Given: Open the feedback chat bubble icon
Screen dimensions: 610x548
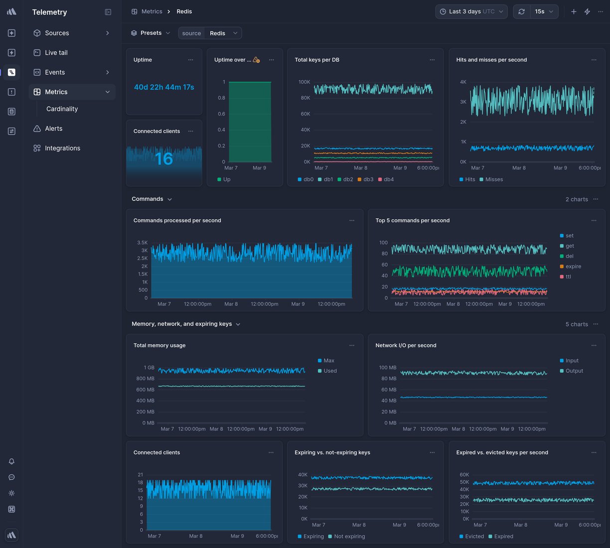Looking at the screenshot, I should (11, 477).
